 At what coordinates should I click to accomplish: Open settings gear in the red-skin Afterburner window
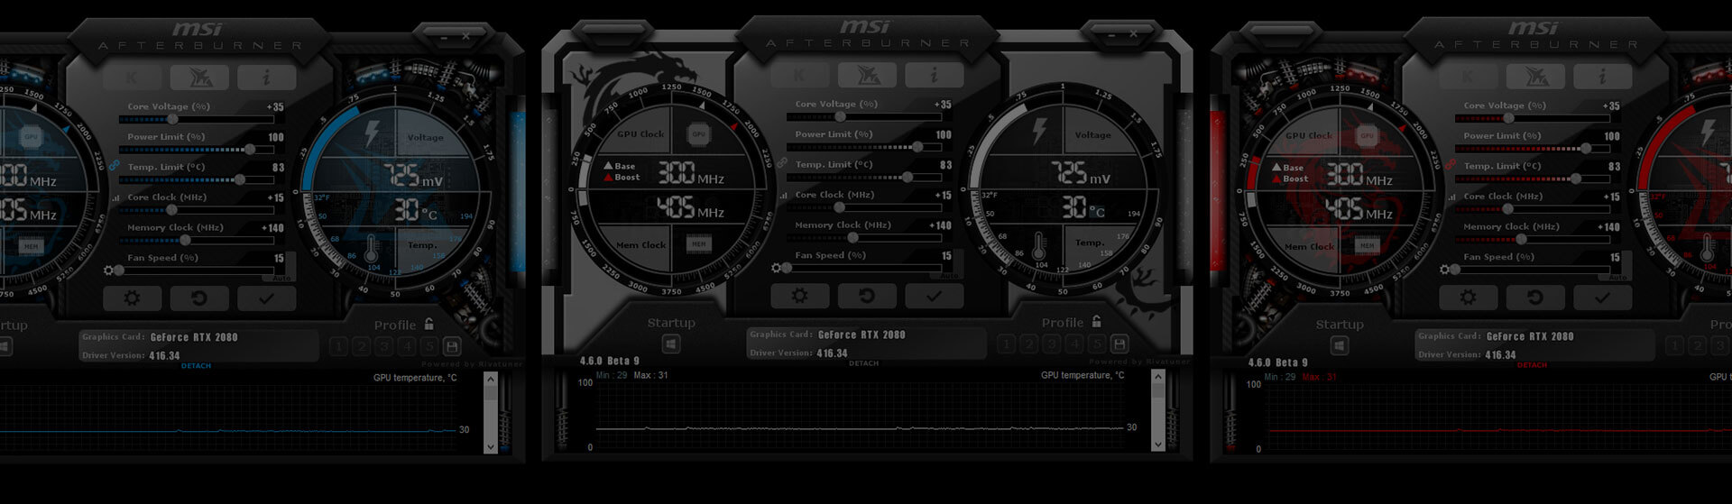point(1469,298)
